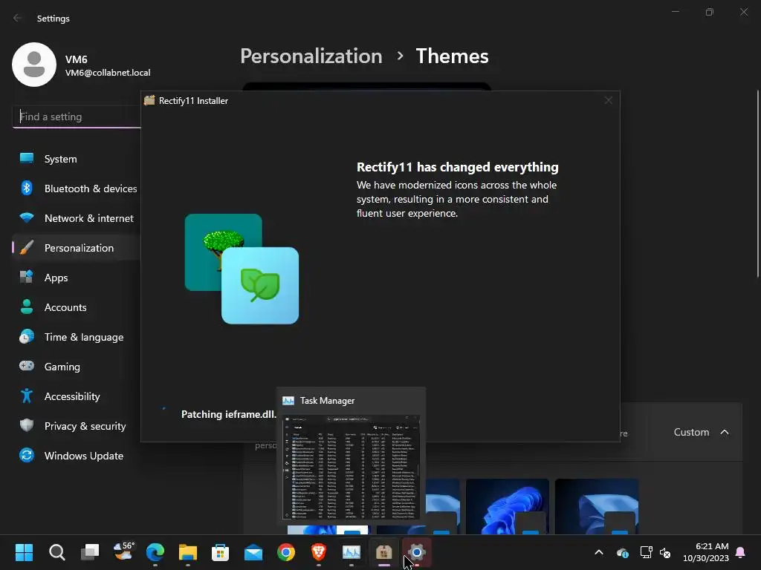Image resolution: width=761 pixels, height=570 pixels.
Task: Click the Rectify11 Installer title icon
Action: click(149, 100)
